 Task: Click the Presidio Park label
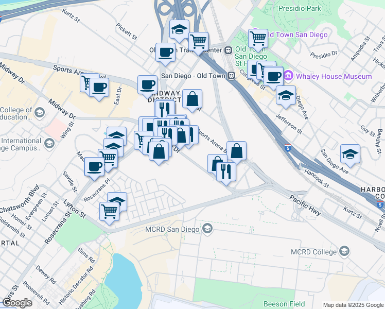(x=300, y=8)
